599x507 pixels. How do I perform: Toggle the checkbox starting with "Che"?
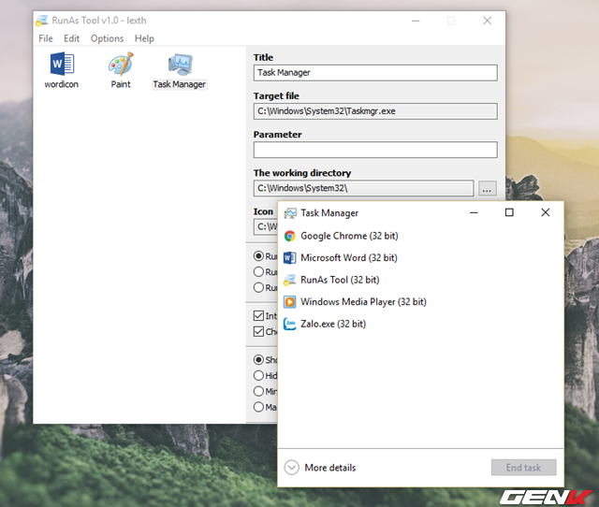(259, 332)
